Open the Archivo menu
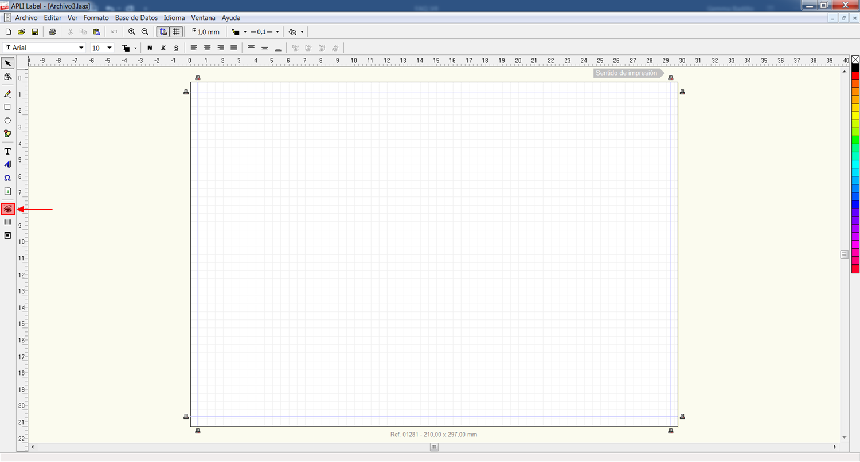 click(x=26, y=18)
